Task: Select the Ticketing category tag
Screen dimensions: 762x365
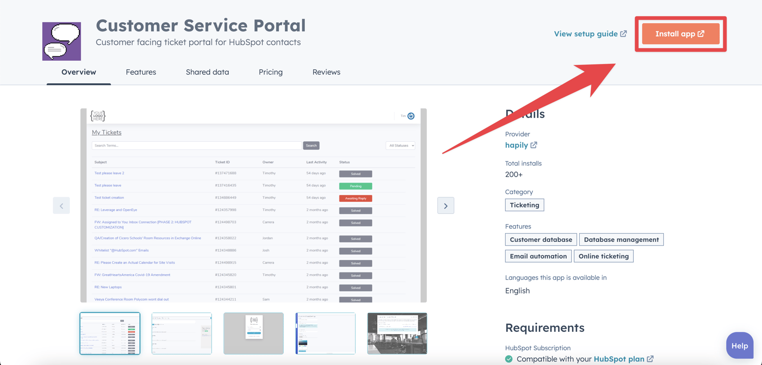Action: click(524, 205)
